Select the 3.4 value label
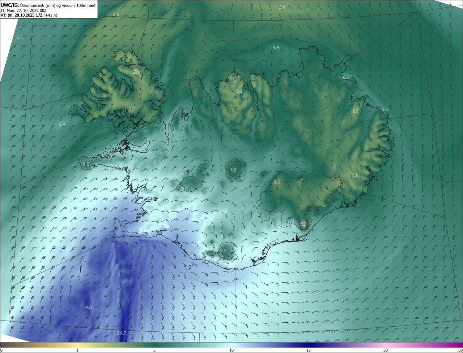Viewport: 463px width, 353px height. pyautogui.click(x=282, y=7)
